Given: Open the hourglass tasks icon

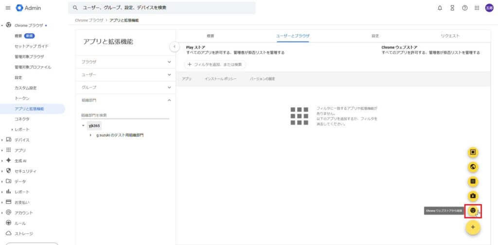Looking at the screenshot, I should [x=452, y=8].
